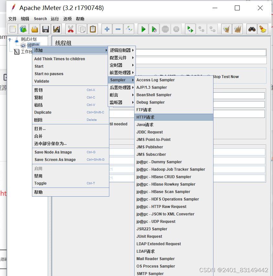273x276 pixels.
Task: Click the Remote start all icon
Action: 190,29
